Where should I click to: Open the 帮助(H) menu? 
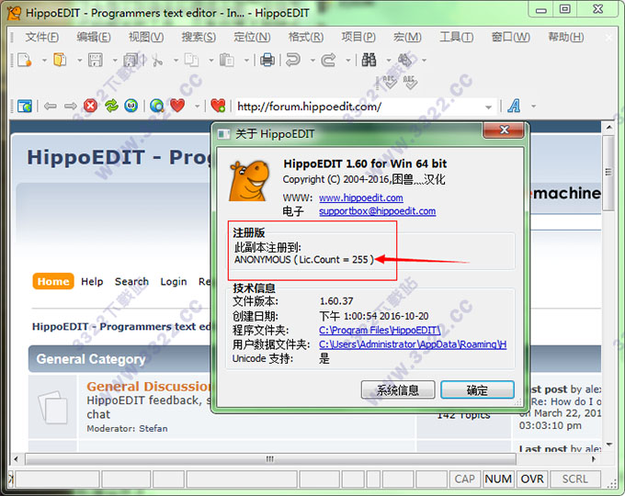[x=566, y=37]
